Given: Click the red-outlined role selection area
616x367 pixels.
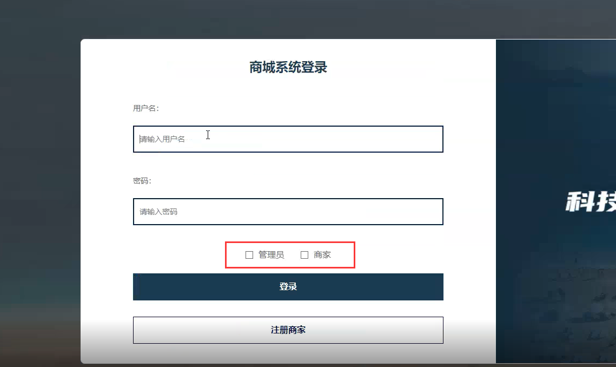Looking at the screenshot, I should click(290, 254).
